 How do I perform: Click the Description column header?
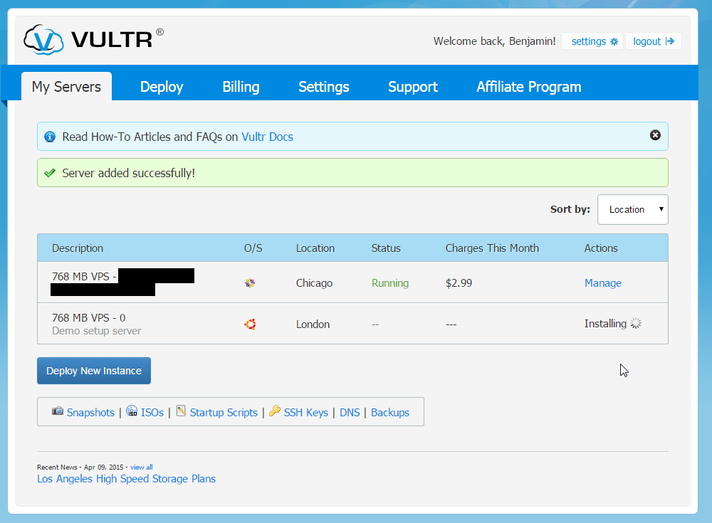[78, 248]
